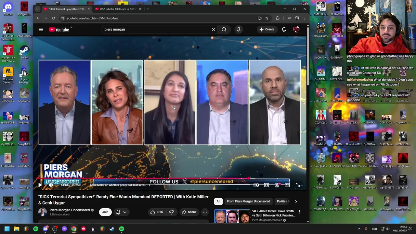Bookmark this page with the star

(266, 18)
